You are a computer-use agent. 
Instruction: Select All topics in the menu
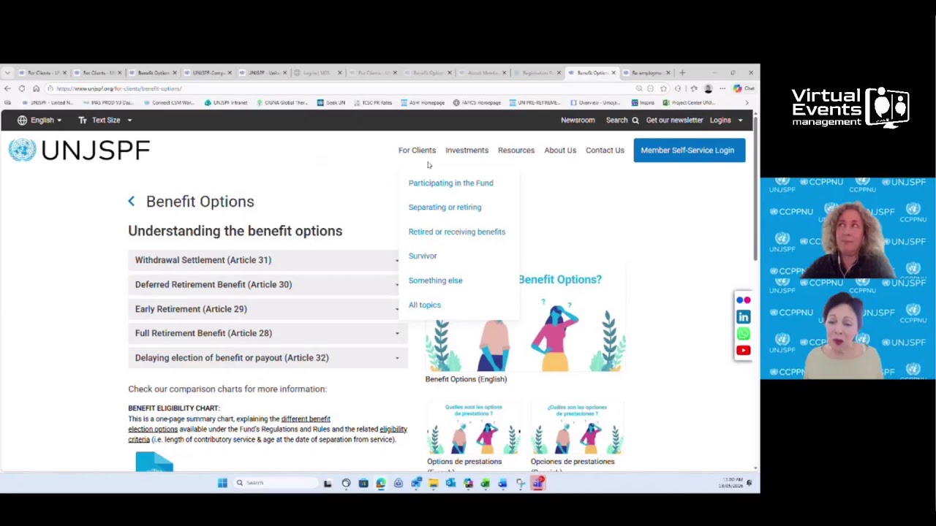pos(424,305)
